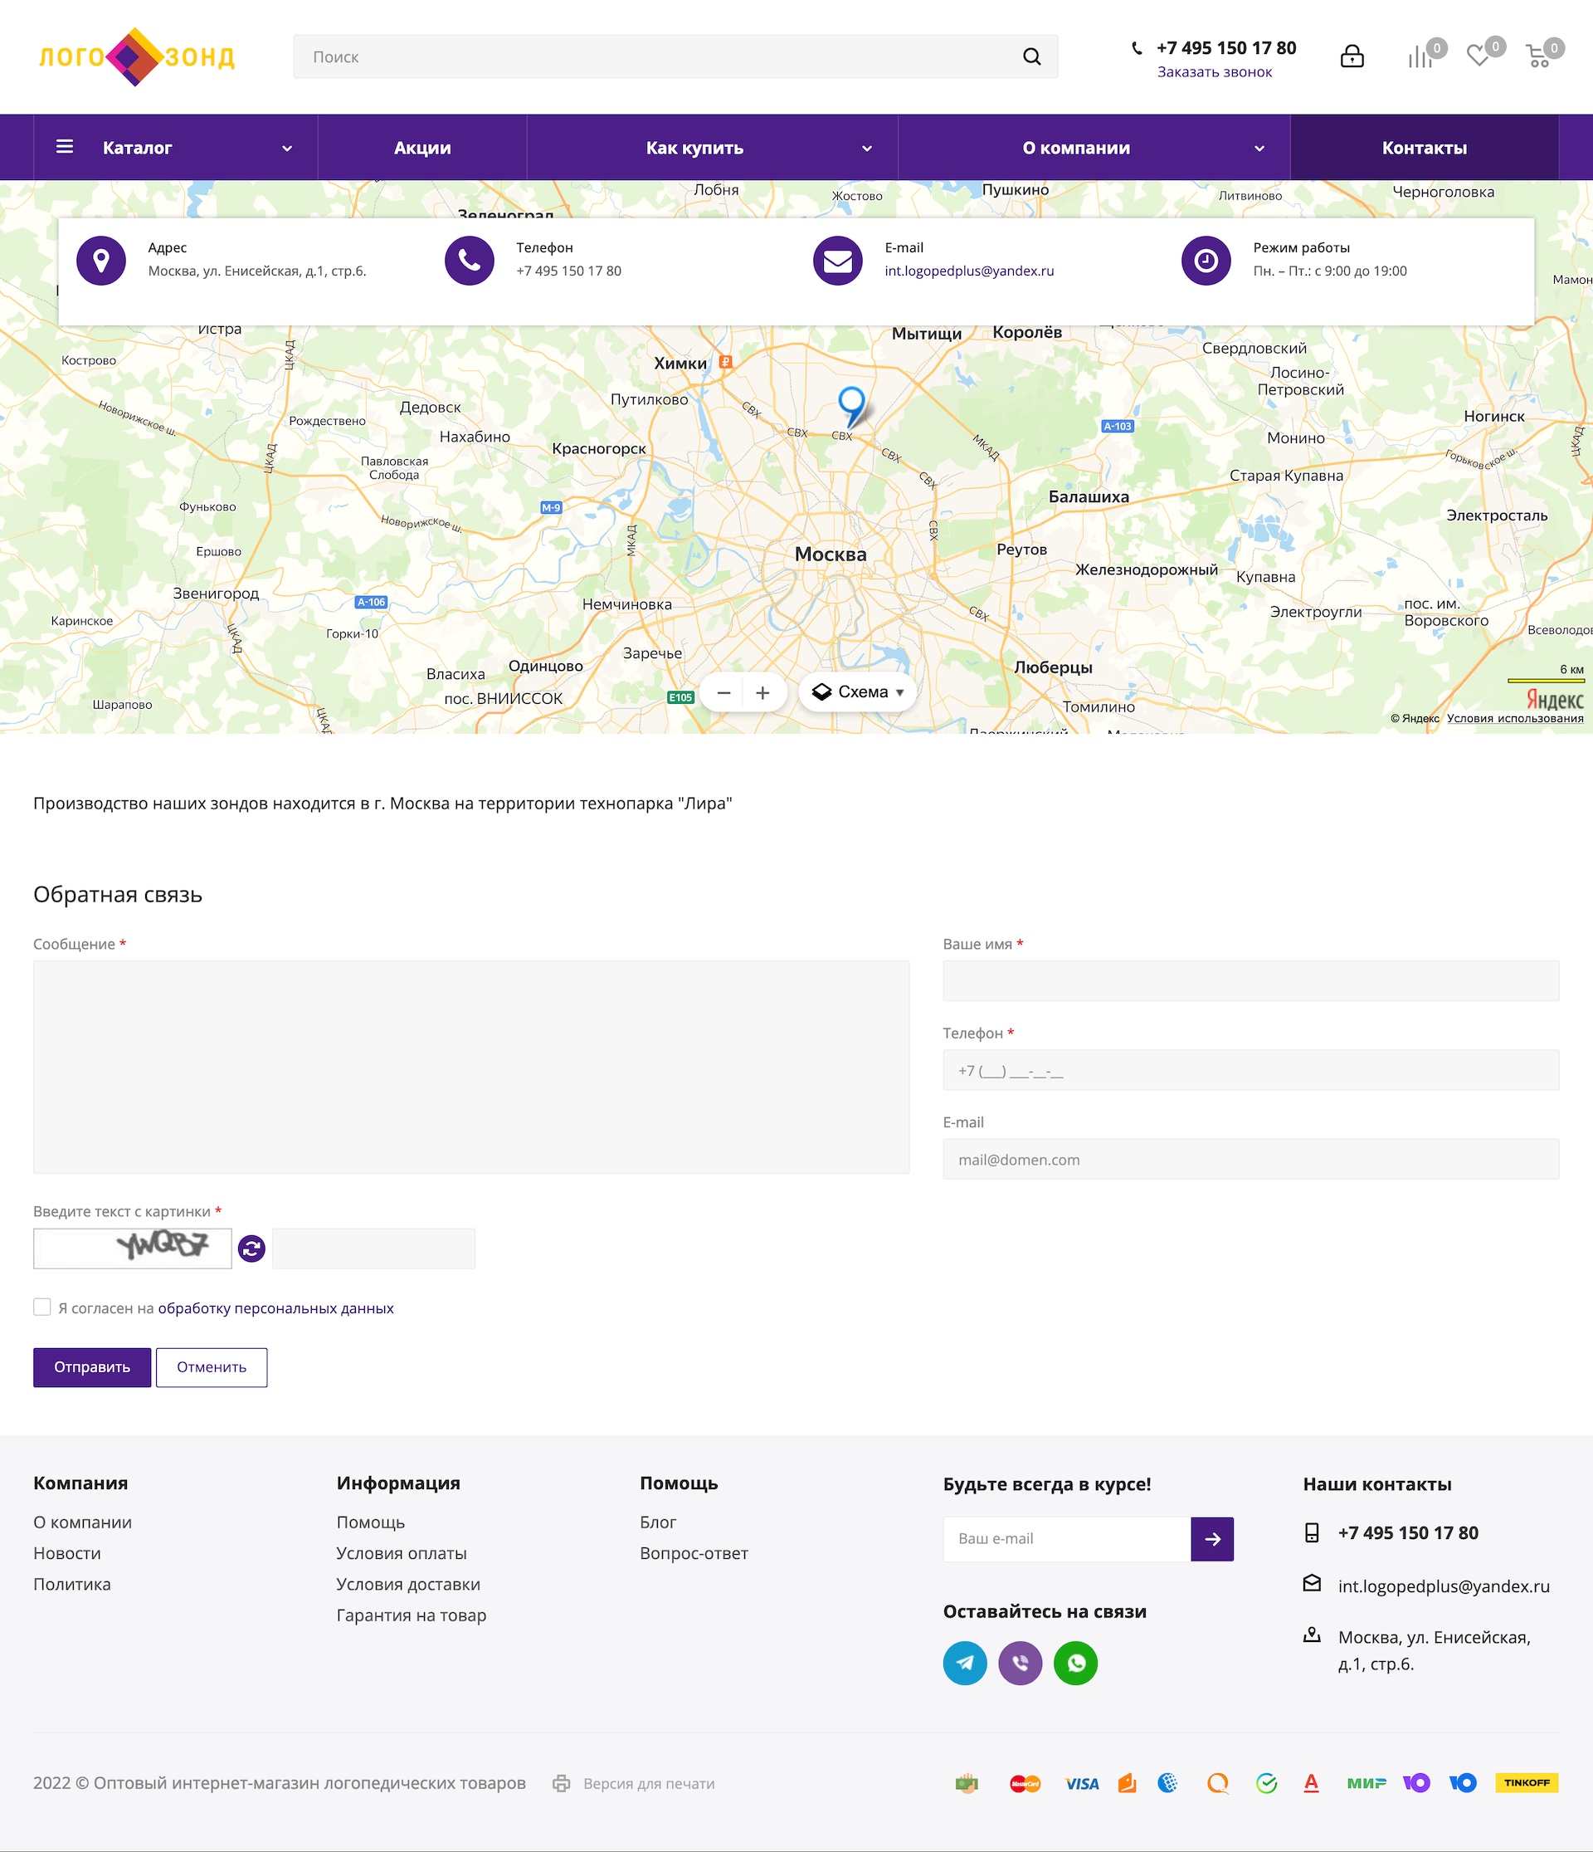Click the captcha text input field

tap(373, 1249)
